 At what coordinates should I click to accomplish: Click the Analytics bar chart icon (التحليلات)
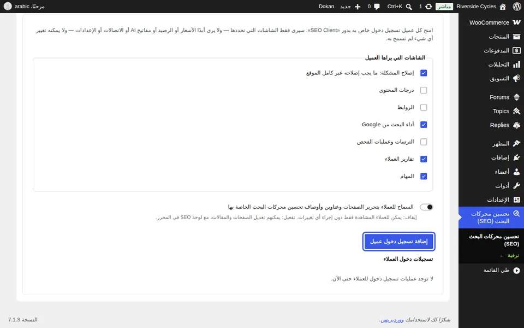pyautogui.click(x=516, y=65)
